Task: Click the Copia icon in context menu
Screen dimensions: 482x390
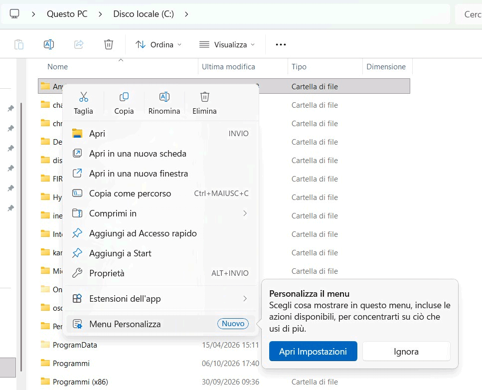Action: pyautogui.click(x=124, y=97)
